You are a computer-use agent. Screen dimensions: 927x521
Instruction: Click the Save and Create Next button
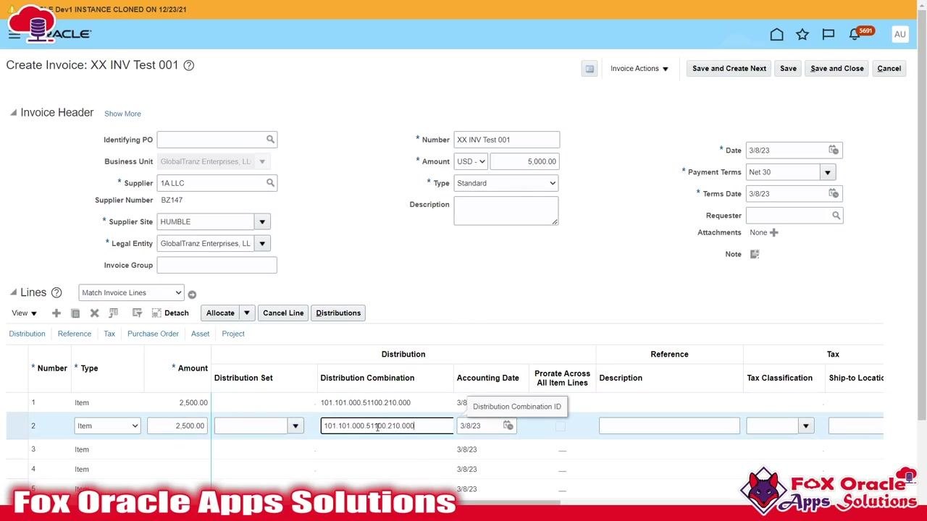point(729,69)
